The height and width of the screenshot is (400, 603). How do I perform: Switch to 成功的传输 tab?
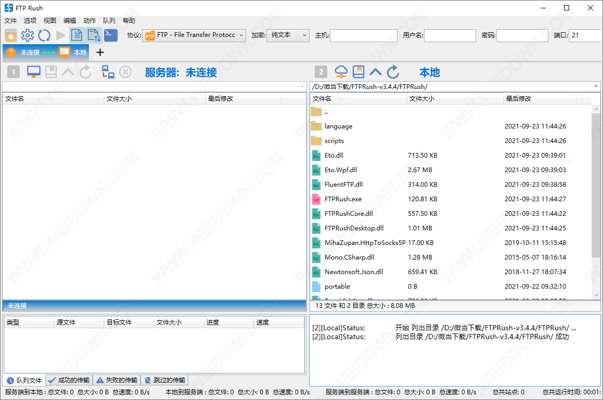pyautogui.click(x=69, y=380)
